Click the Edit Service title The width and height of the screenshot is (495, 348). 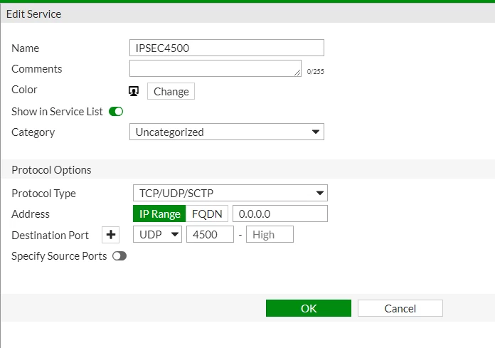coord(33,14)
